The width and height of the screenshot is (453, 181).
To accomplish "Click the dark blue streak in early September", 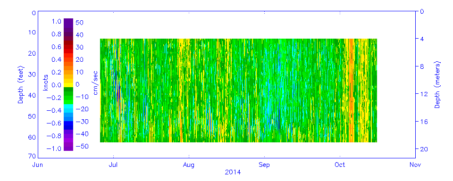I will [x=279, y=119].
